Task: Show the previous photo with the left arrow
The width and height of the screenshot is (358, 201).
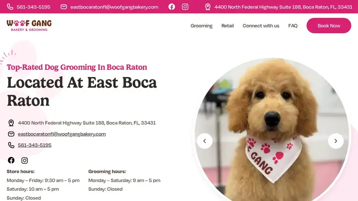Action: click(205, 141)
